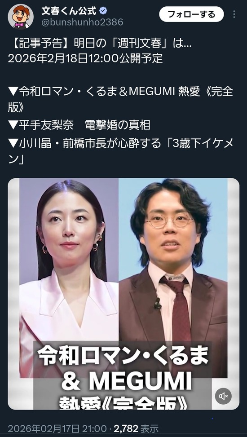Screen dimensions: 247x437
Task: View the 2,782 表示 view count
Action: click(x=136, y=428)
